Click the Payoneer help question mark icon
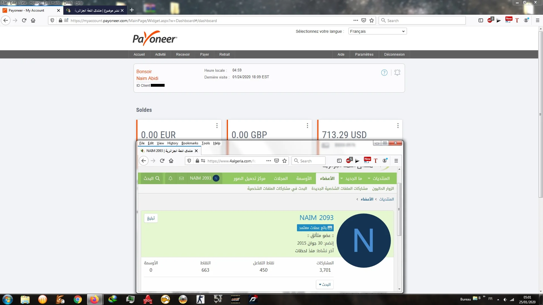 point(384,73)
